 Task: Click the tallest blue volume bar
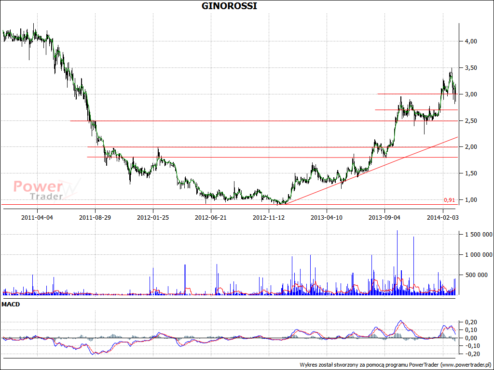398,263
